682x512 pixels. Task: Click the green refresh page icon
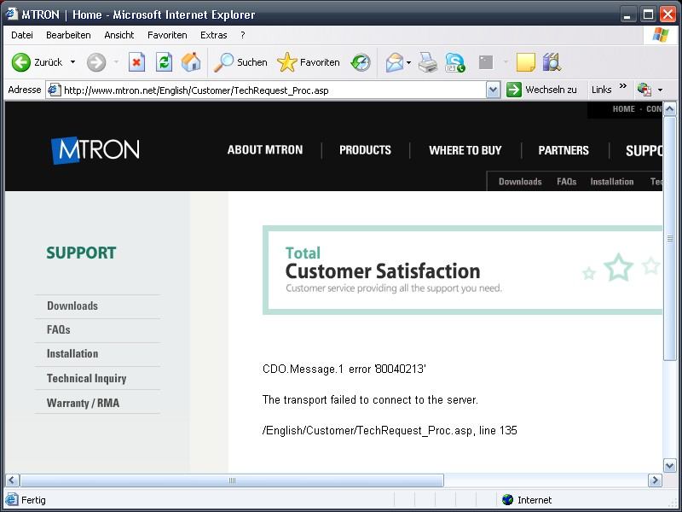click(x=164, y=62)
